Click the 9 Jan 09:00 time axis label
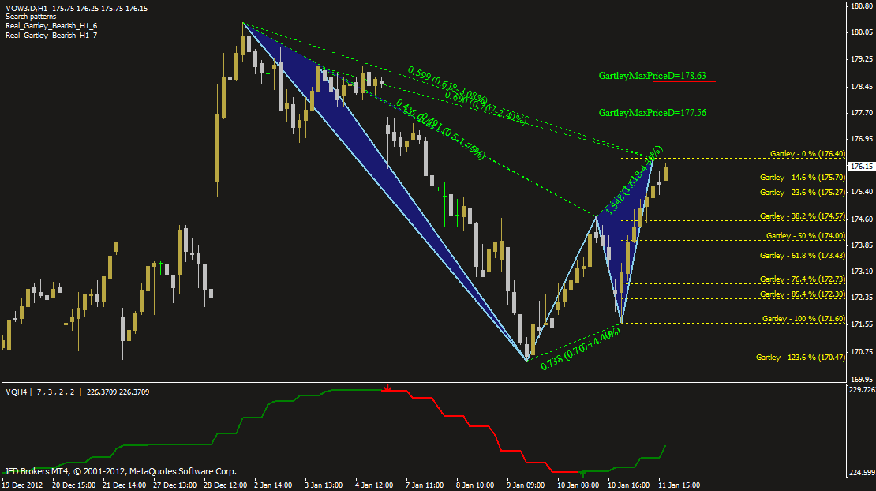The width and height of the screenshot is (876, 491). [x=526, y=485]
